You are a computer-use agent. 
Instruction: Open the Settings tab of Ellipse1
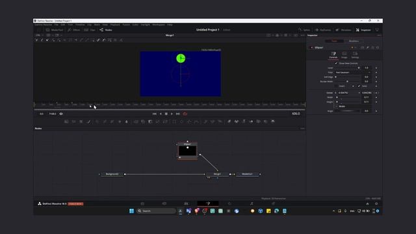coord(355,55)
